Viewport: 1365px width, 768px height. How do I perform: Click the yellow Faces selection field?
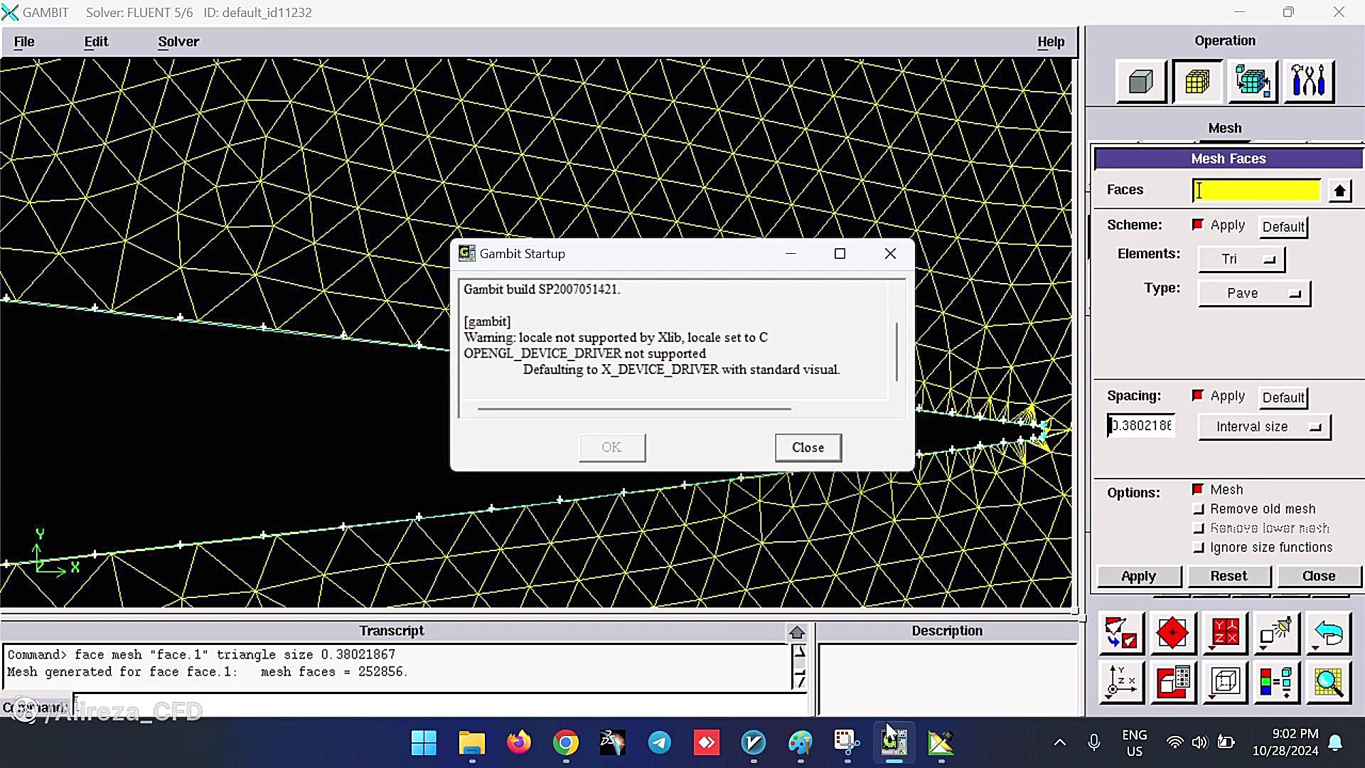(x=1256, y=190)
